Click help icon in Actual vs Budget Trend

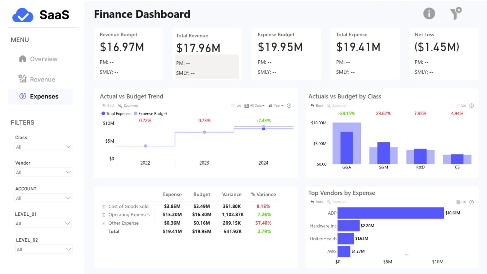click(x=289, y=106)
